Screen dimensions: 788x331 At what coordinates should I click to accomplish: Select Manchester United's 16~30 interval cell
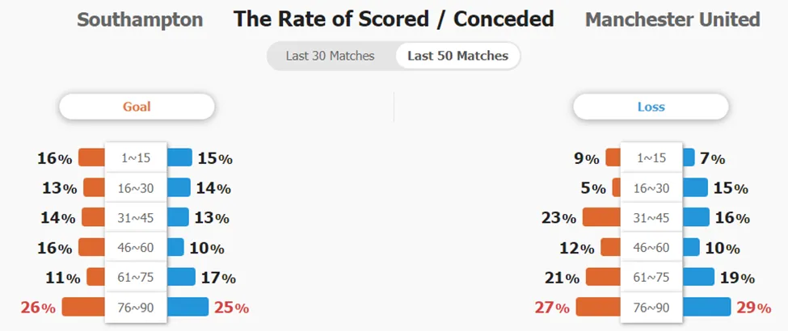(x=651, y=188)
